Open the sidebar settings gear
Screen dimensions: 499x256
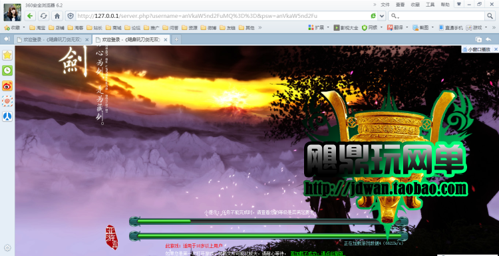[x=7, y=248]
